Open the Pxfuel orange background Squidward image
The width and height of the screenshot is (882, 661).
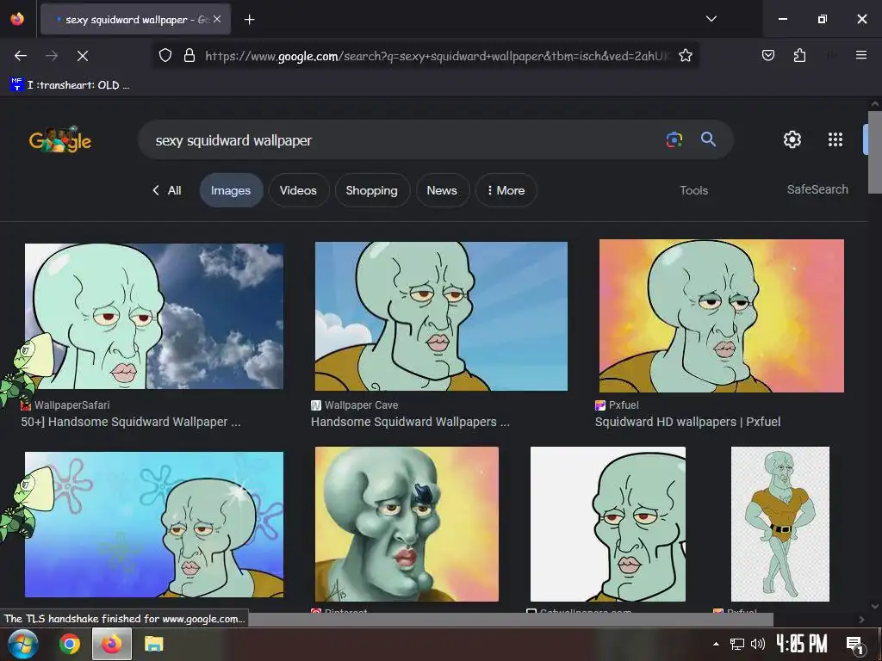click(x=721, y=316)
